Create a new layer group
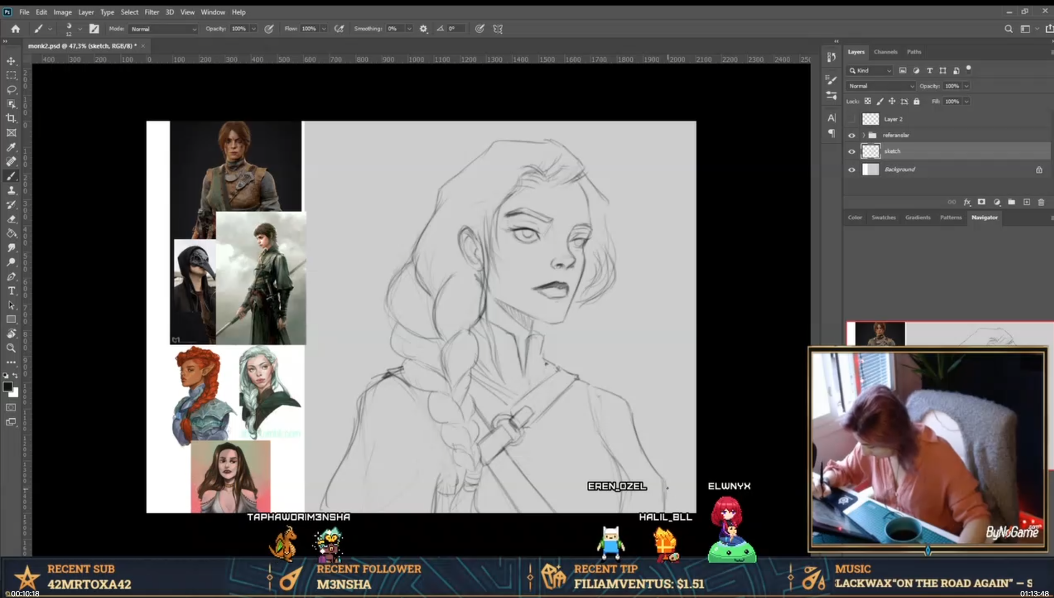 tap(1011, 202)
